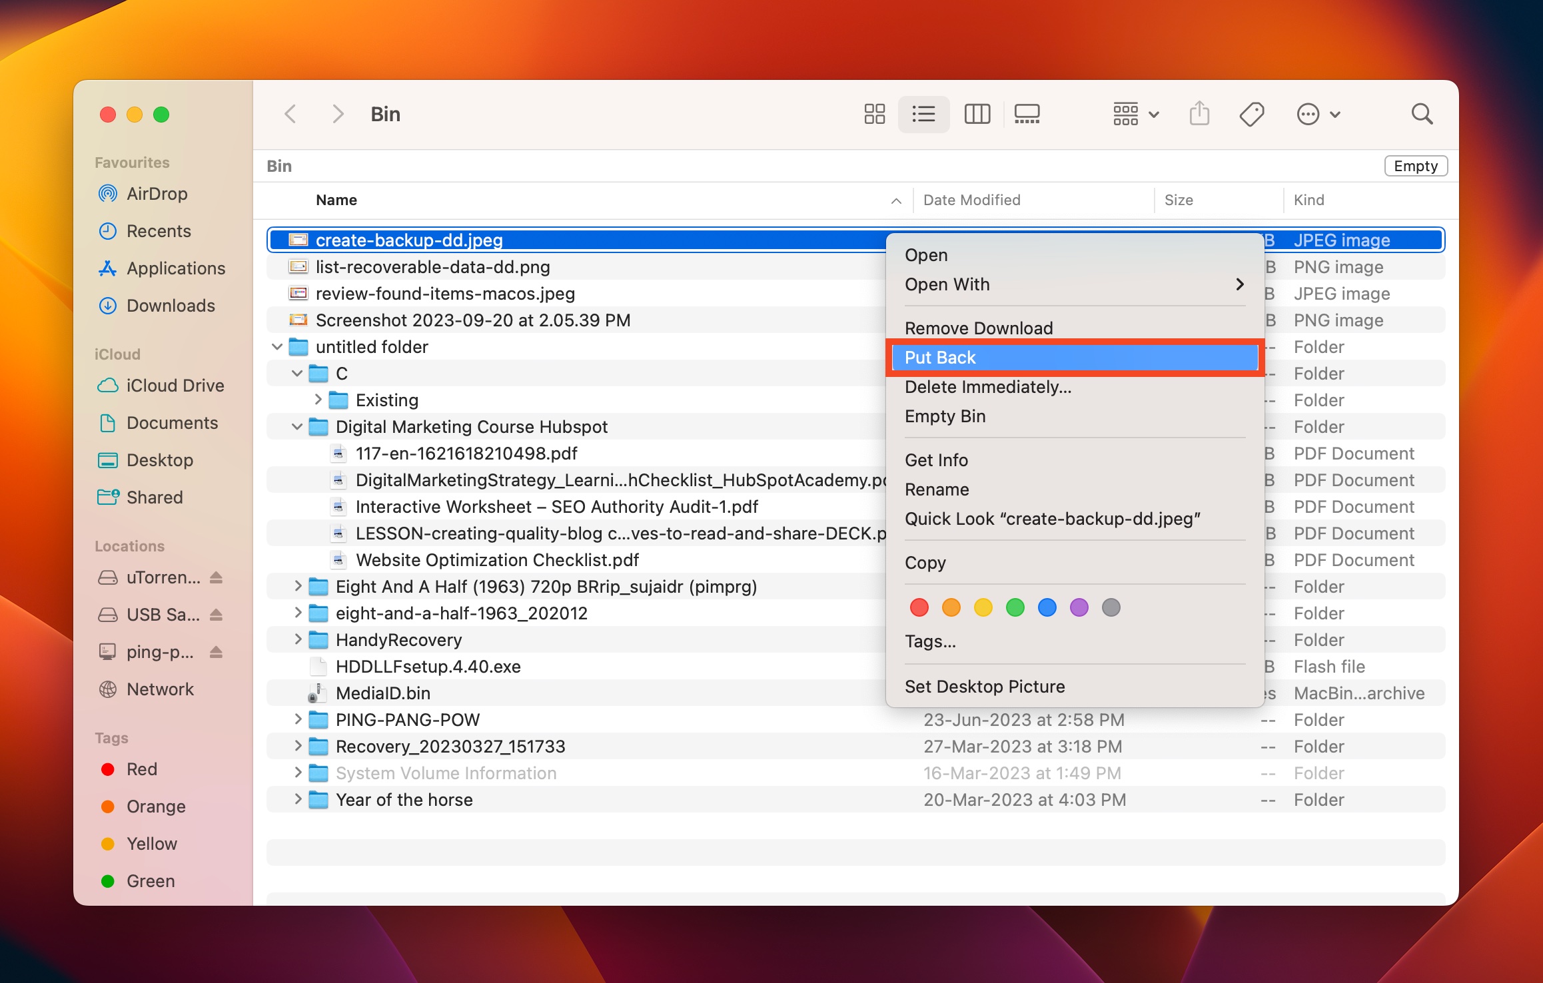Toggle visibility of System Volume Information folder
Image resolution: width=1543 pixels, height=983 pixels.
[294, 773]
